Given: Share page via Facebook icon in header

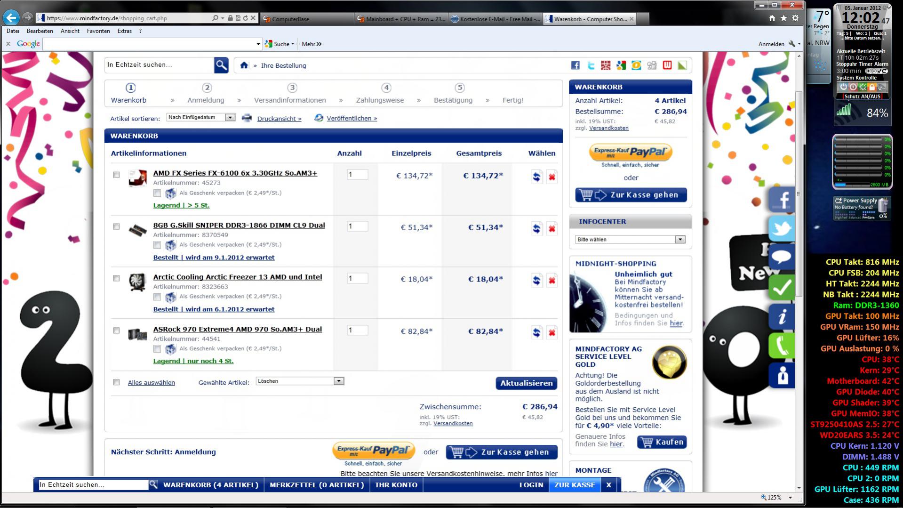Looking at the screenshot, I should point(575,65).
